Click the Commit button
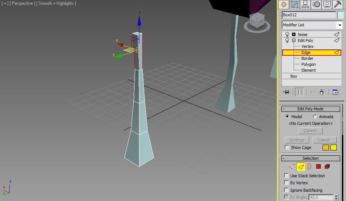This screenshot has height=201, width=346. (x=310, y=131)
